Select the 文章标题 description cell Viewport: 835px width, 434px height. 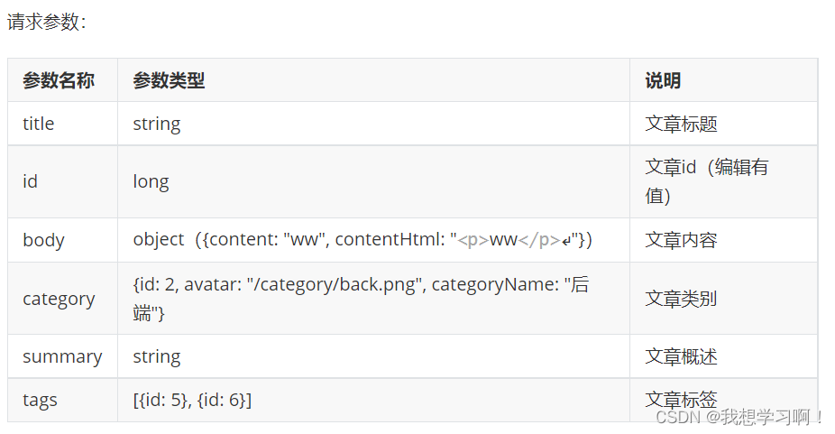[x=682, y=124]
